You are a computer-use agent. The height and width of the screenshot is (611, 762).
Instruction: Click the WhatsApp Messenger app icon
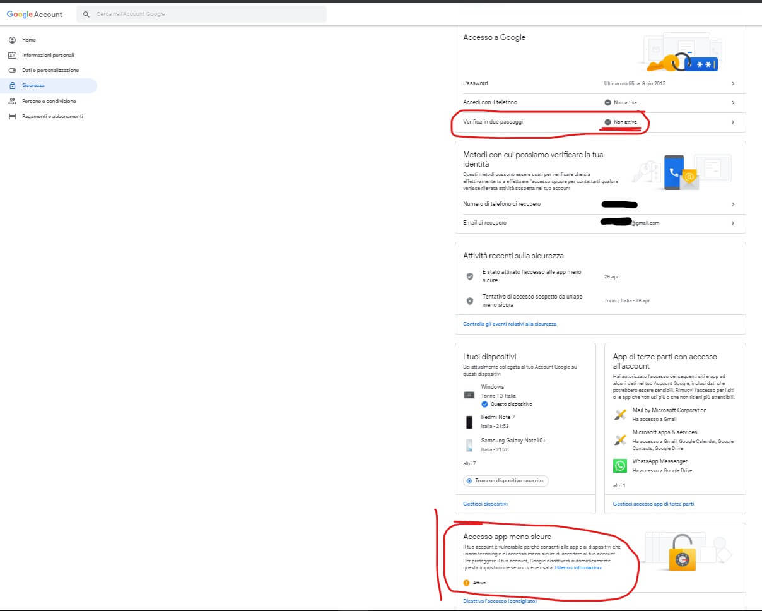click(620, 466)
